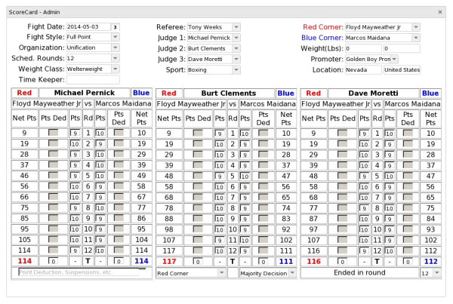Expand the Majority Decision result dropdown
This screenshot has width=453, height=304.
click(292, 273)
